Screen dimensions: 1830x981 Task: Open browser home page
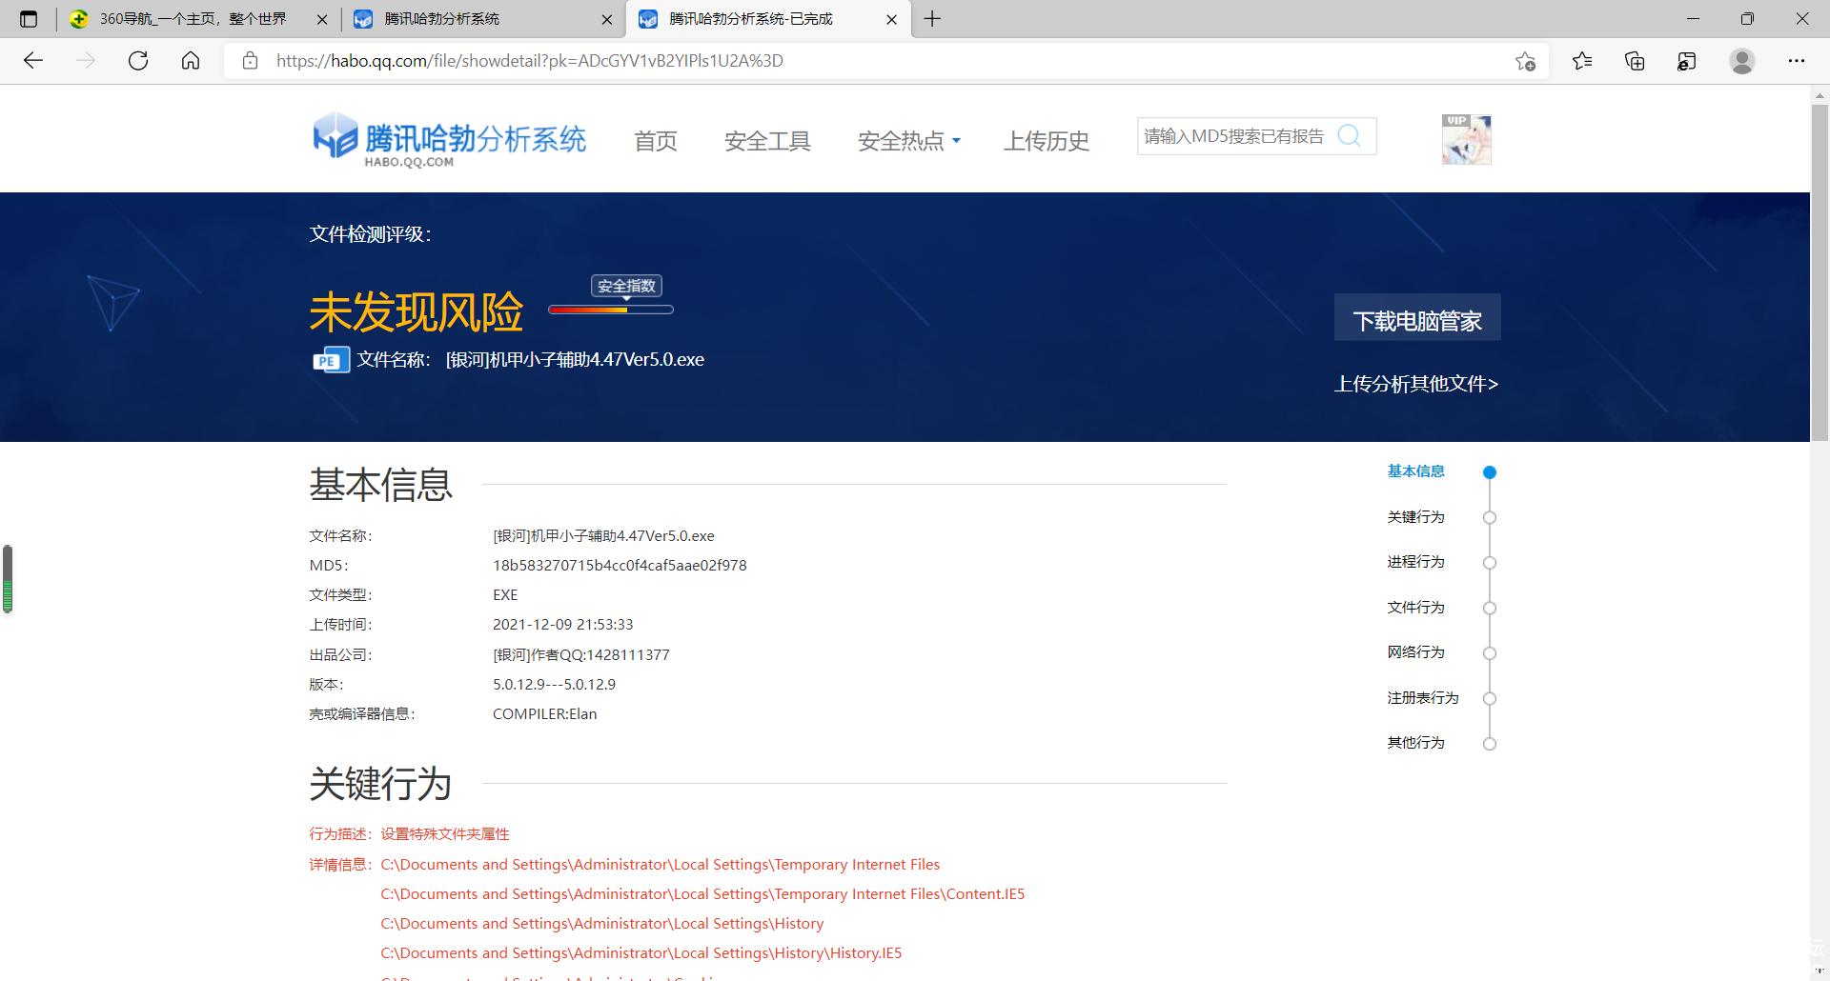191,61
